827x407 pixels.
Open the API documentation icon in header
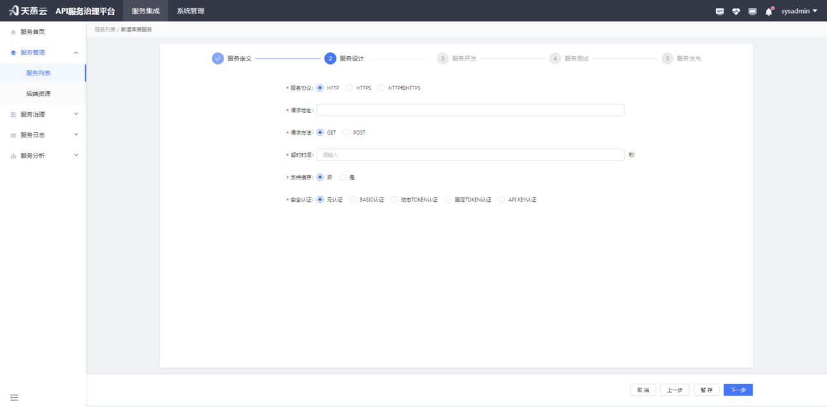pos(719,11)
